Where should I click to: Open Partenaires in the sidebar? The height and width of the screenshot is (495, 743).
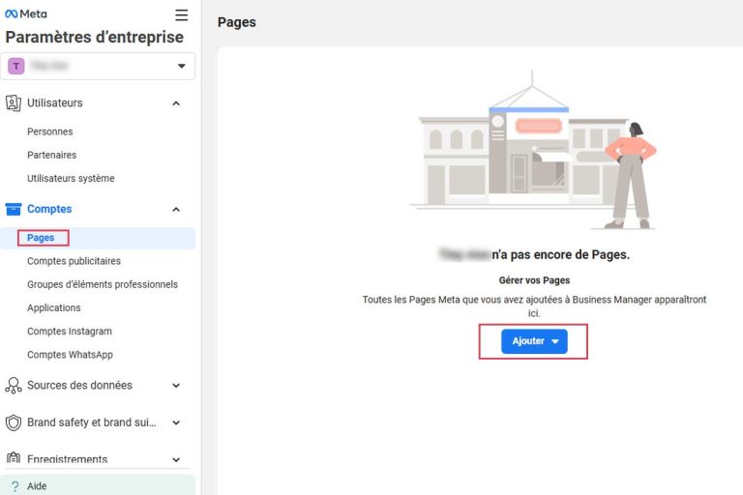pos(51,155)
